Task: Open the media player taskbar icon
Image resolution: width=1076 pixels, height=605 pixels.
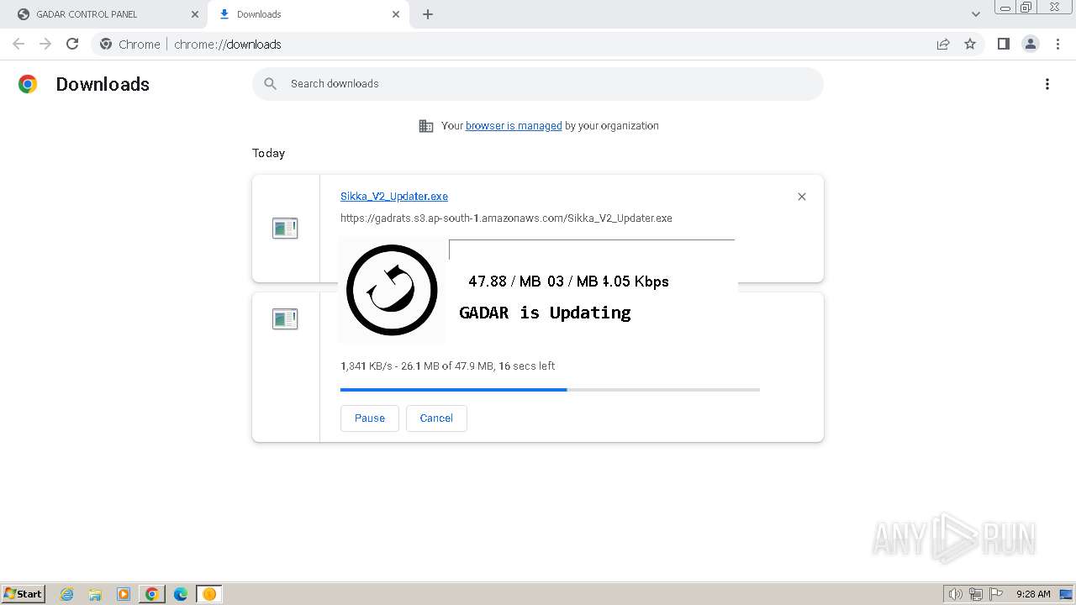Action: click(x=124, y=594)
